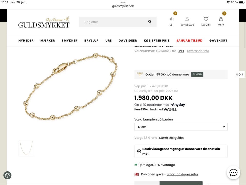Open the chat bubble icon
Screen dimensions: 246x185
233,173
